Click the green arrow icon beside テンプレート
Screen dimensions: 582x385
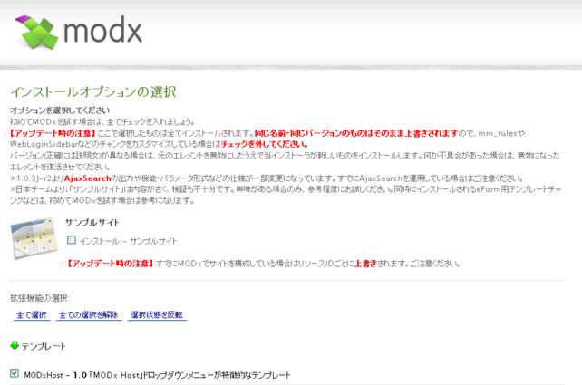click(15, 345)
